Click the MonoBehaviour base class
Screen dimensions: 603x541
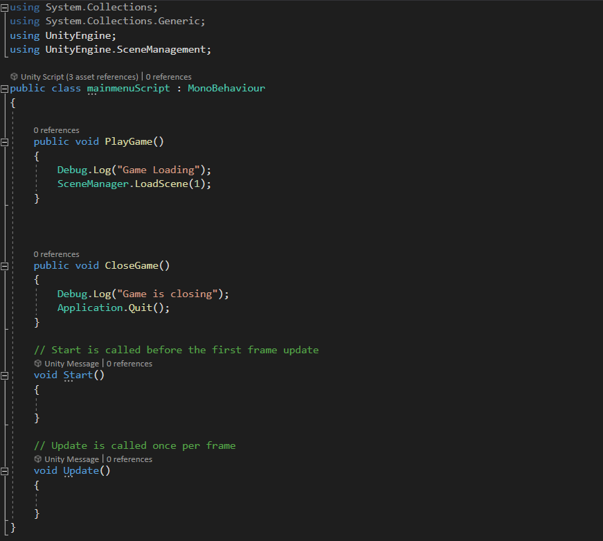tap(226, 88)
